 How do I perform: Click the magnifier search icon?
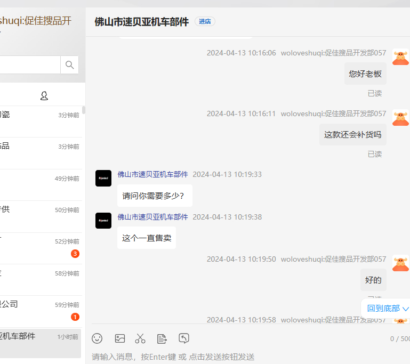tap(69, 65)
